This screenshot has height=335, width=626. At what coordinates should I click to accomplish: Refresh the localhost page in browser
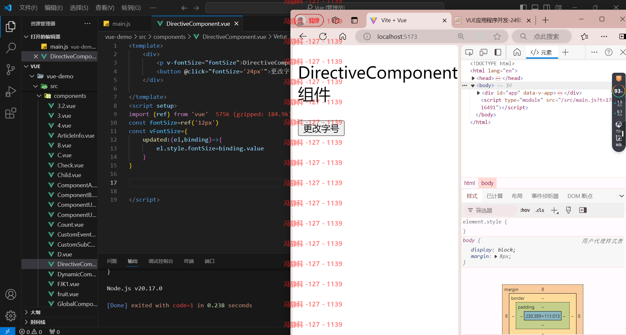pos(323,37)
